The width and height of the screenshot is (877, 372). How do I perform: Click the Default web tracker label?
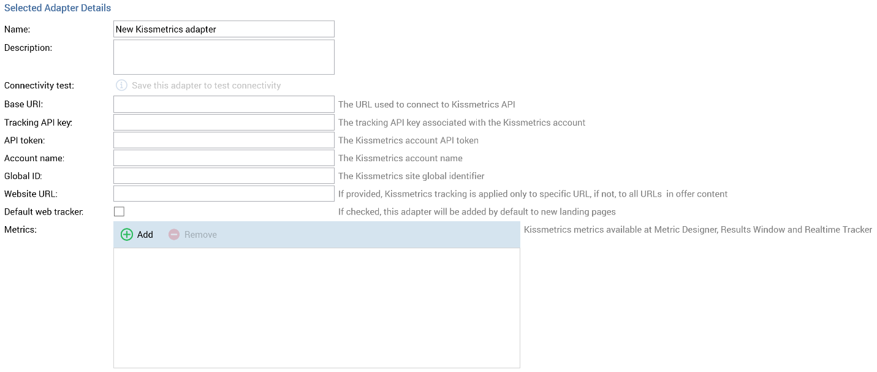click(x=44, y=212)
